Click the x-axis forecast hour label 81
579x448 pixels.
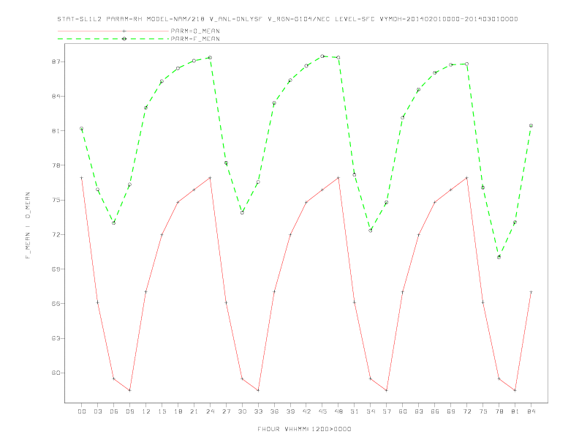(515, 411)
